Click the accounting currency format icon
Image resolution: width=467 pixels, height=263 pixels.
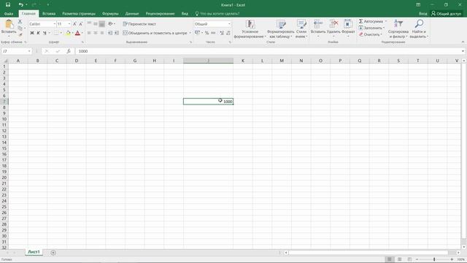(197, 33)
